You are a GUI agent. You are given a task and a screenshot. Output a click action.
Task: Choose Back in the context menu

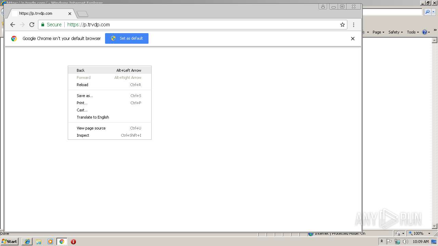point(109,70)
